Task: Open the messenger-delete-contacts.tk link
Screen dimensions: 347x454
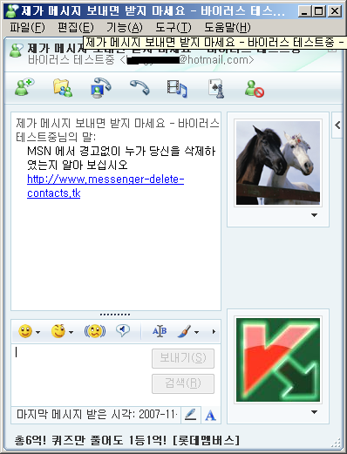Action: (105, 186)
